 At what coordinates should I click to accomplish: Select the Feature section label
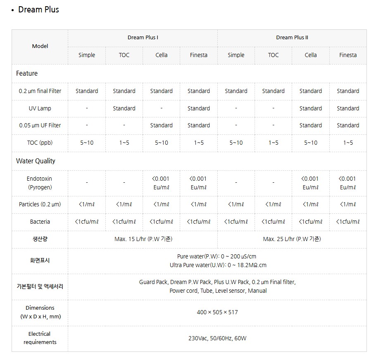click(27, 74)
